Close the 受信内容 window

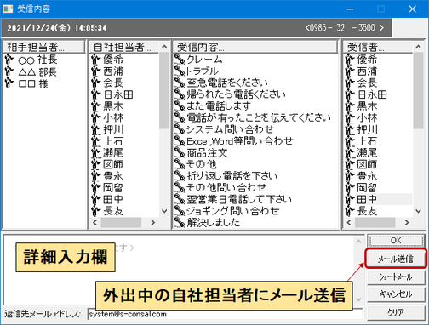412,9
